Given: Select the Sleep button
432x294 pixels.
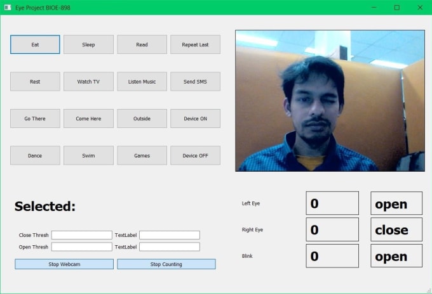Looking at the screenshot, I should click(88, 44).
